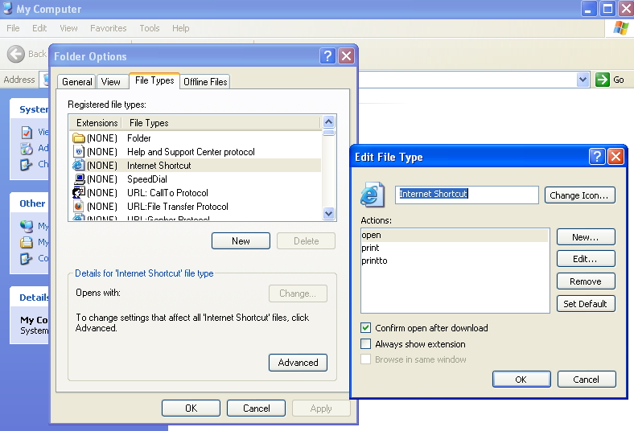634x431 pixels.
Task: Click the Folder icon in file types list
Action: (78, 138)
